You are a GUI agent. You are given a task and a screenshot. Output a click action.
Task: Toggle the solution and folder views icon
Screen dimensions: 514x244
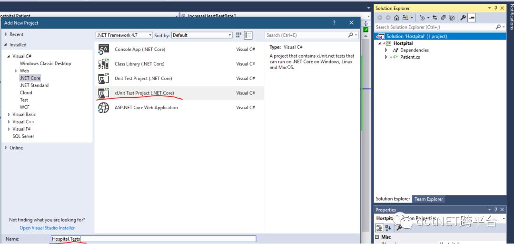(405, 18)
